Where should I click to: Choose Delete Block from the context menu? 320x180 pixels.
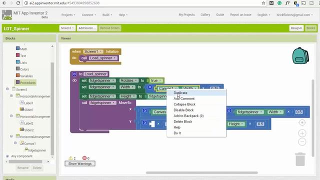pos(196,121)
